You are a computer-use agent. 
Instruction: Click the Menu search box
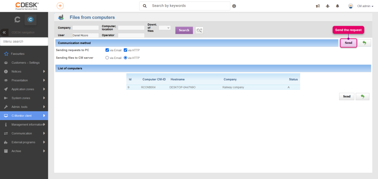pos(24,41)
